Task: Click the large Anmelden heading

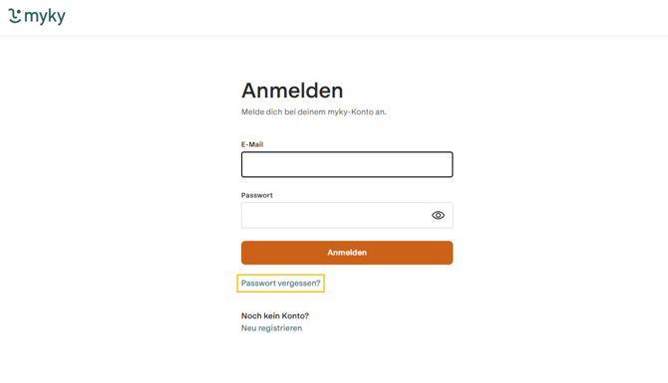Action: (x=292, y=91)
